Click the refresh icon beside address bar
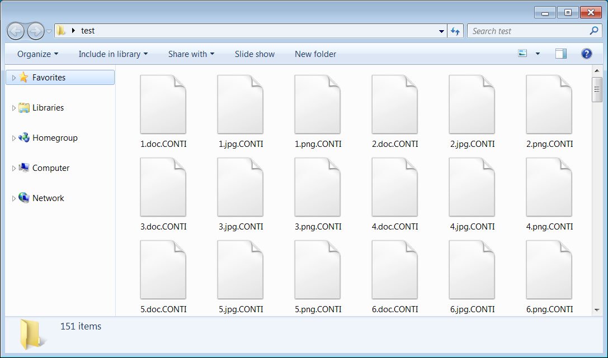 [x=455, y=31]
